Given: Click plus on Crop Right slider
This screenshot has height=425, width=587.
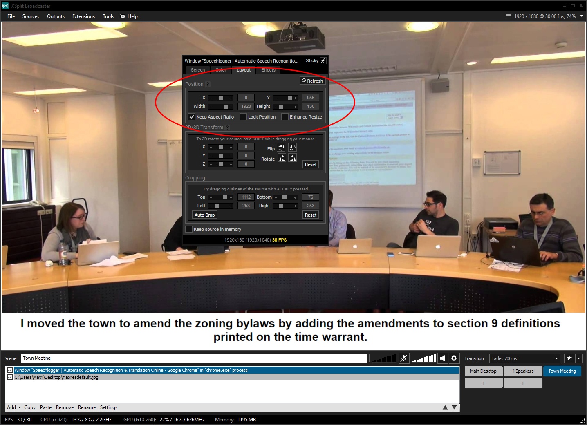Looking at the screenshot, I should coord(295,206).
